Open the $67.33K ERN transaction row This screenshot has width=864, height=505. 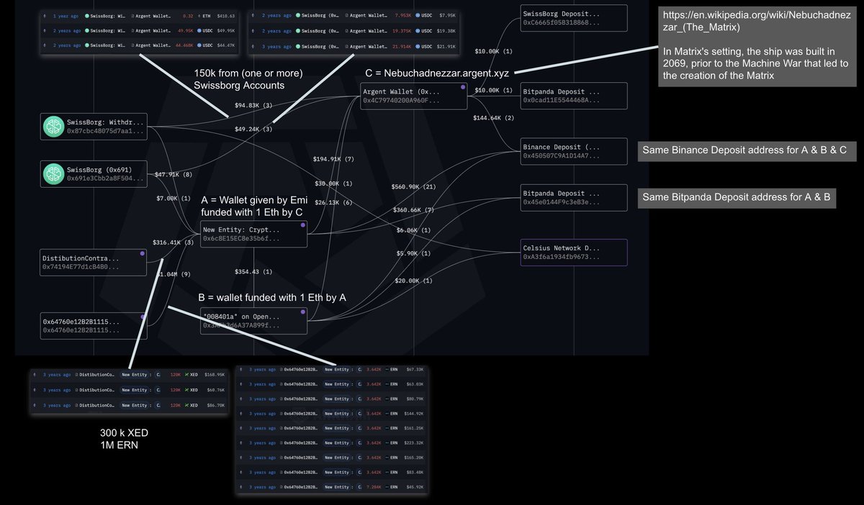pos(333,369)
